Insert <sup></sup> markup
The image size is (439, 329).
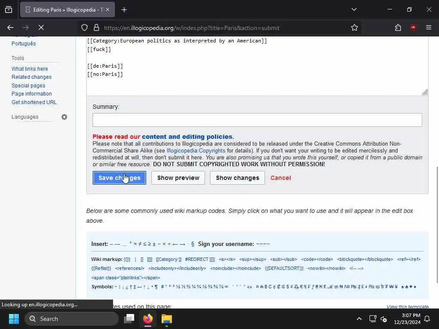coord(253,259)
